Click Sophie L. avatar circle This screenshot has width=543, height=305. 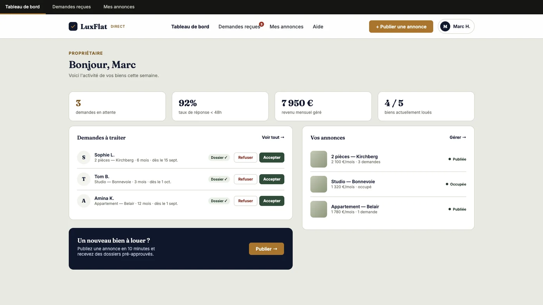[84, 158]
